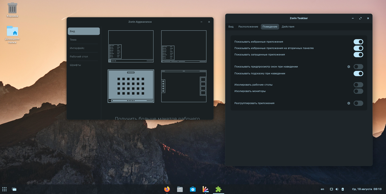Switch to the Вид tab in Zorin Taskbar
Viewport: 386px width, 194px height.
point(231,27)
